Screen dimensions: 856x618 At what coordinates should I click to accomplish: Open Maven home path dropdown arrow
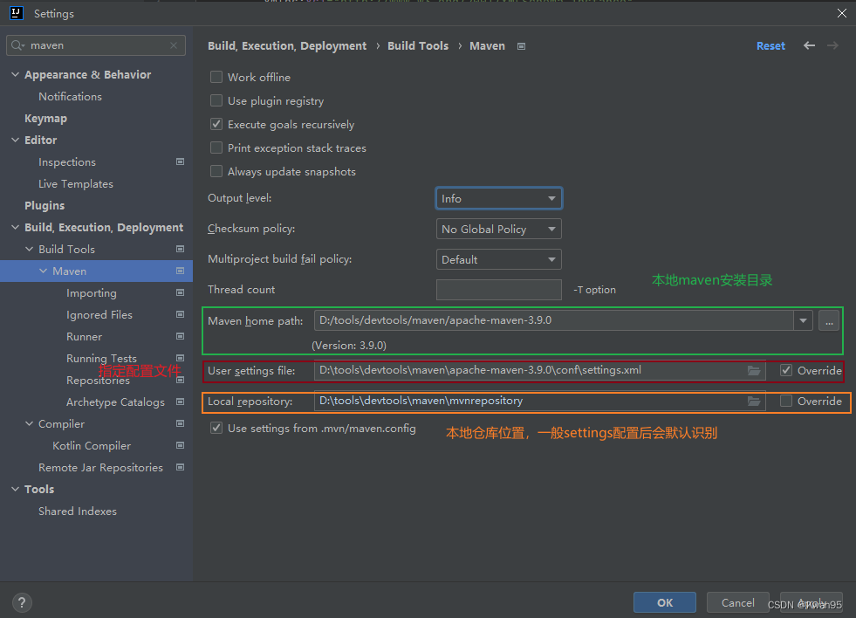(x=803, y=320)
